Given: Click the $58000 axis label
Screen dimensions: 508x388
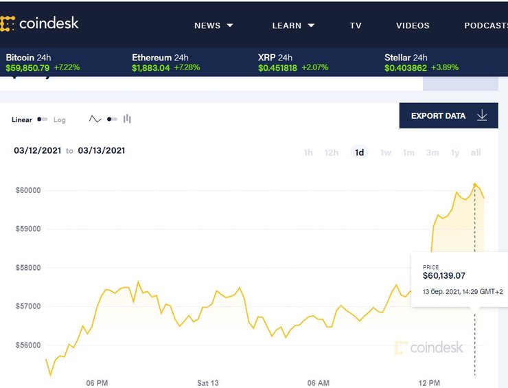Looking at the screenshot, I should pyautogui.click(x=28, y=268).
